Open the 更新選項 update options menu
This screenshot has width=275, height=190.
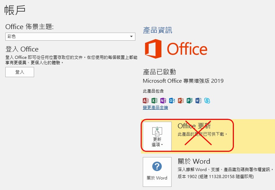[x=157, y=136]
